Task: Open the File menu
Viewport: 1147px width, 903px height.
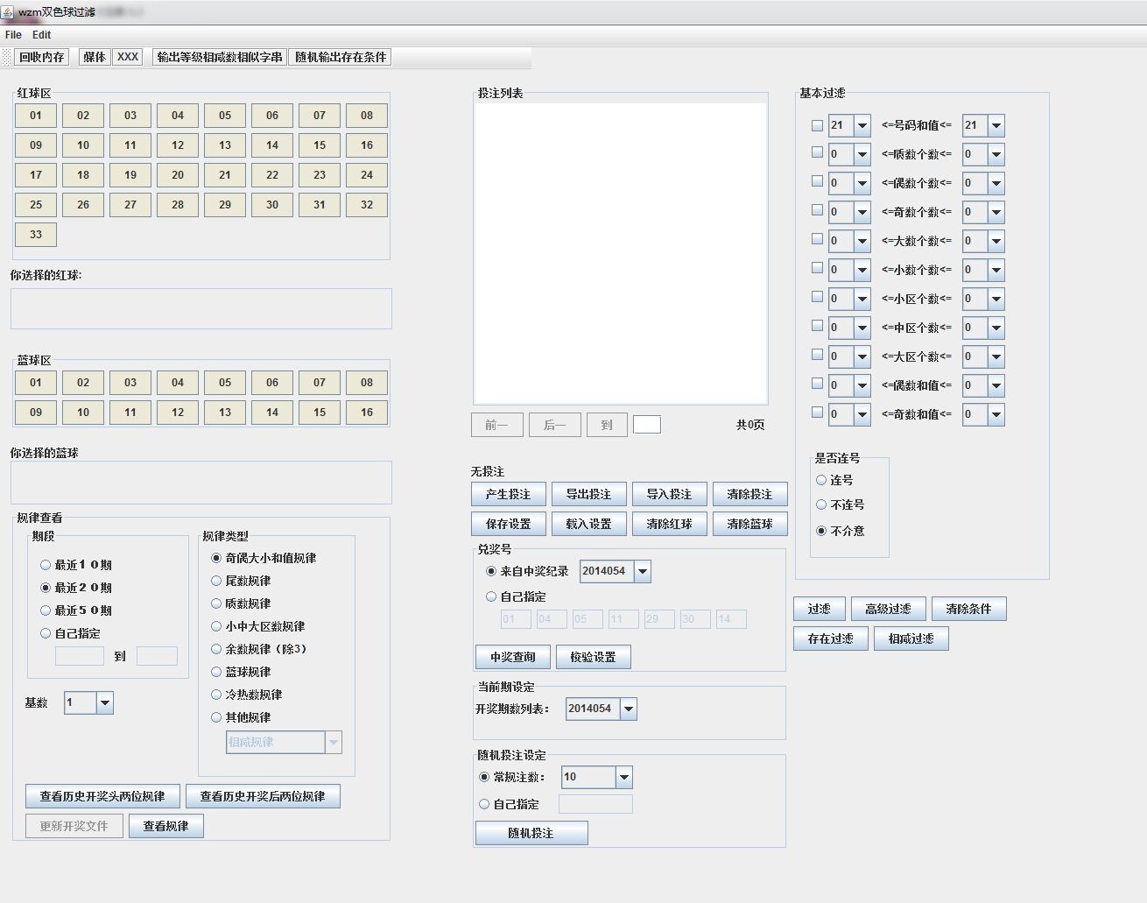Action: [x=13, y=35]
